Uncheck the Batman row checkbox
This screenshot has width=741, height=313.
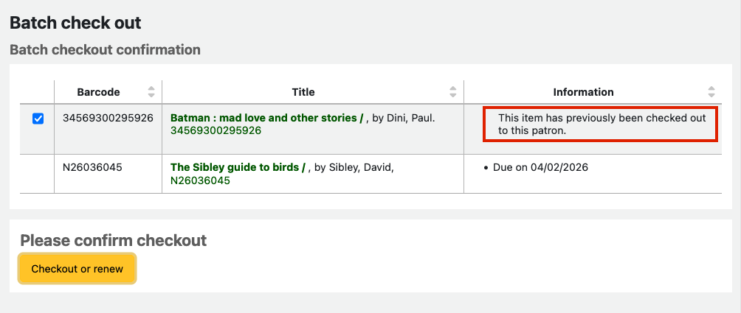(x=38, y=118)
